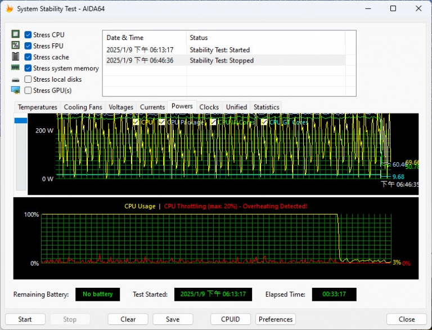Click the Start button
This screenshot has width=432, height=330.
[x=25, y=319]
